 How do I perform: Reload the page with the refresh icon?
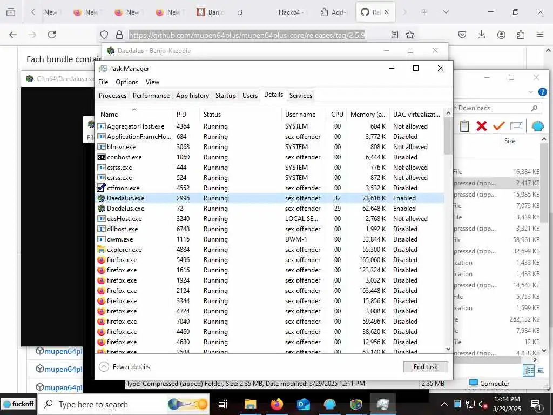52,35
